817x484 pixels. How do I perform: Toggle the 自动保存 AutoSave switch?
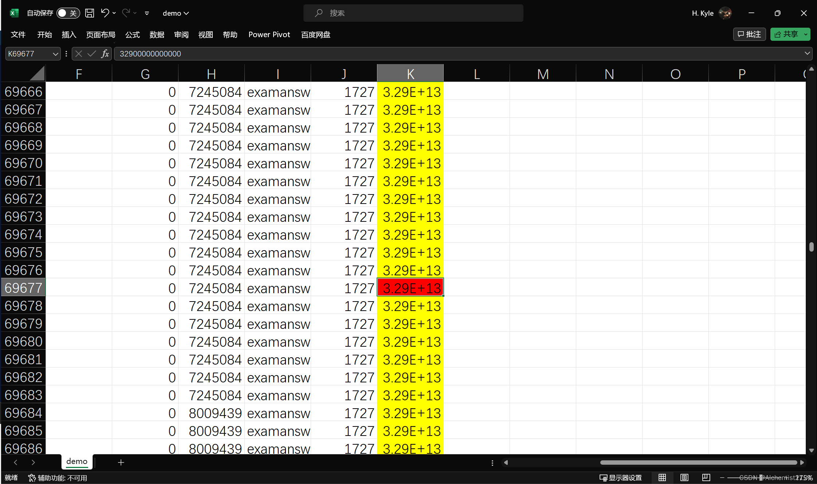tap(68, 13)
